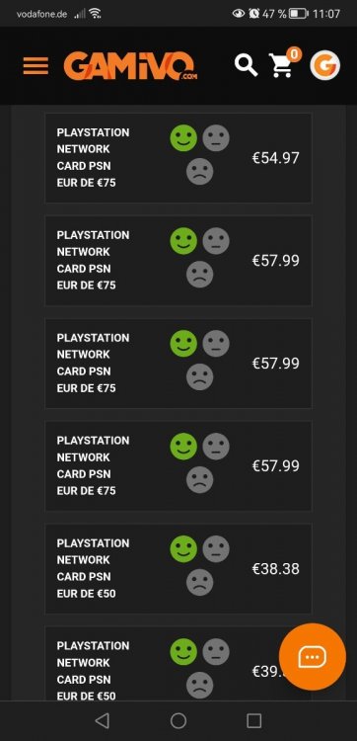Tap the Android recent apps square
Screen dimensions: 357x741
(x=254, y=720)
